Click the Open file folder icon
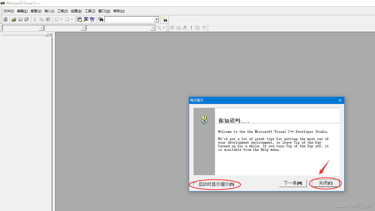 (x=14, y=19)
